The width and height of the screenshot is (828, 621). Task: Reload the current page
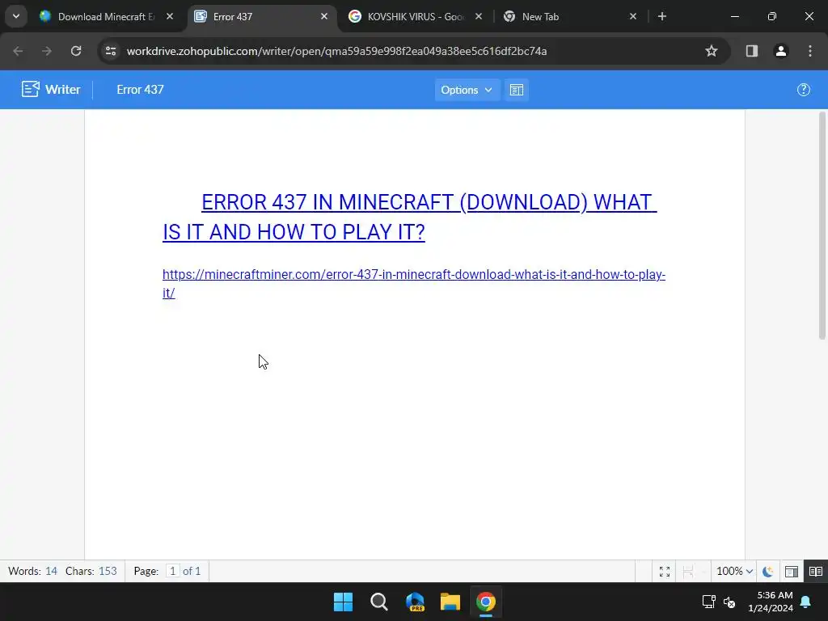click(x=76, y=51)
